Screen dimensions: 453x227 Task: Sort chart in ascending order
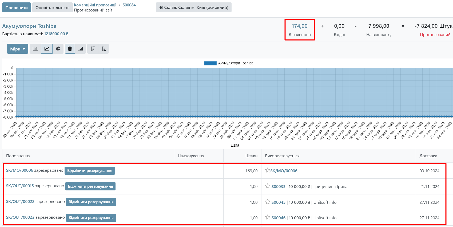104,49
